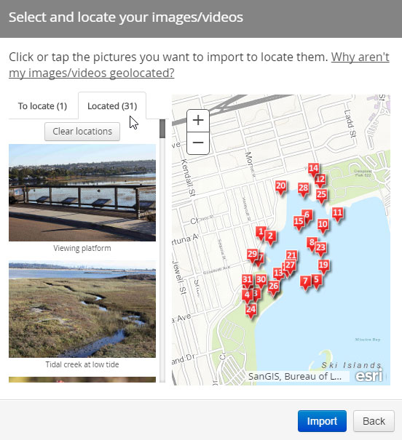Click map pin 24

251,311
